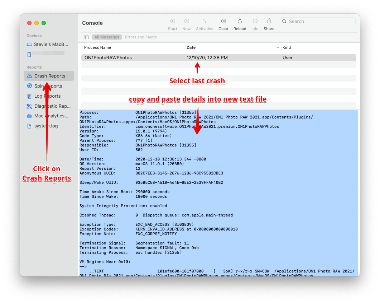
Task: Switch to Errors and Faults filter
Action: [x=141, y=37]
